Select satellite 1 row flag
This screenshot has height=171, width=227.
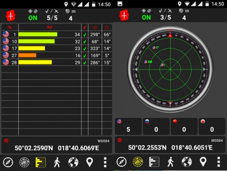[6, 34]
